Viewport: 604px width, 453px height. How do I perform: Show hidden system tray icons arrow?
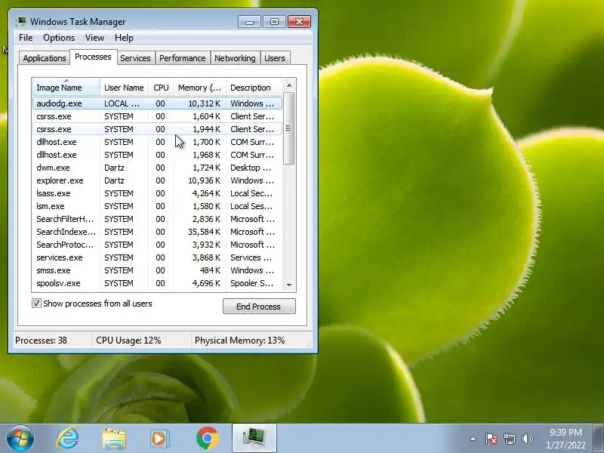[x=473, y=439]
